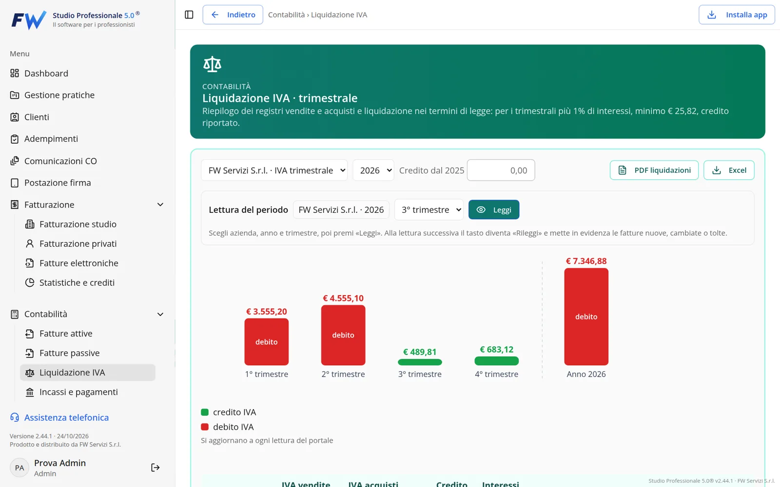The image size is (780, 487).
Task: Open the 2026 year dropdown
Action: (373, 170)
